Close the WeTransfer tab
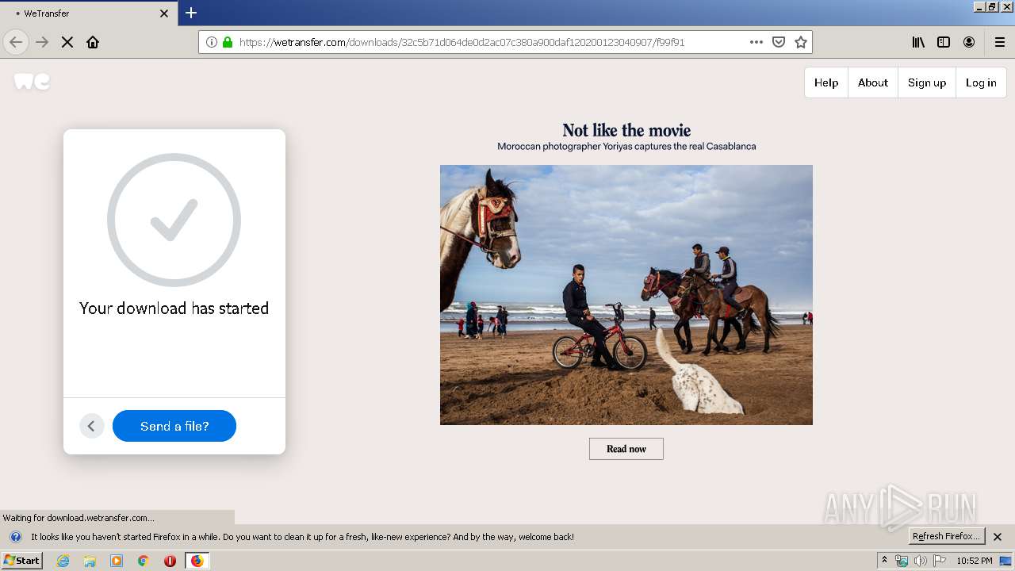The height and width of the screenshot is (571, 1015). coord(164,13)
